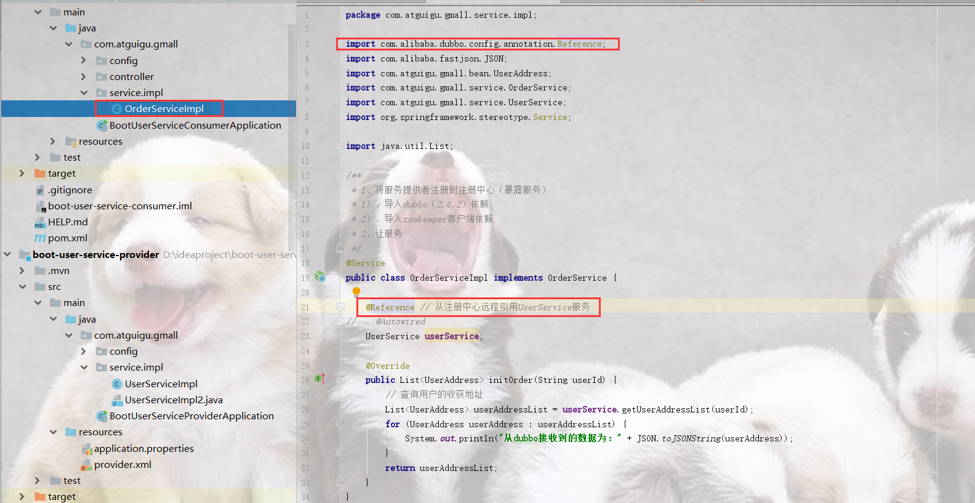Click the src folder icon

(x=40, y=287)
